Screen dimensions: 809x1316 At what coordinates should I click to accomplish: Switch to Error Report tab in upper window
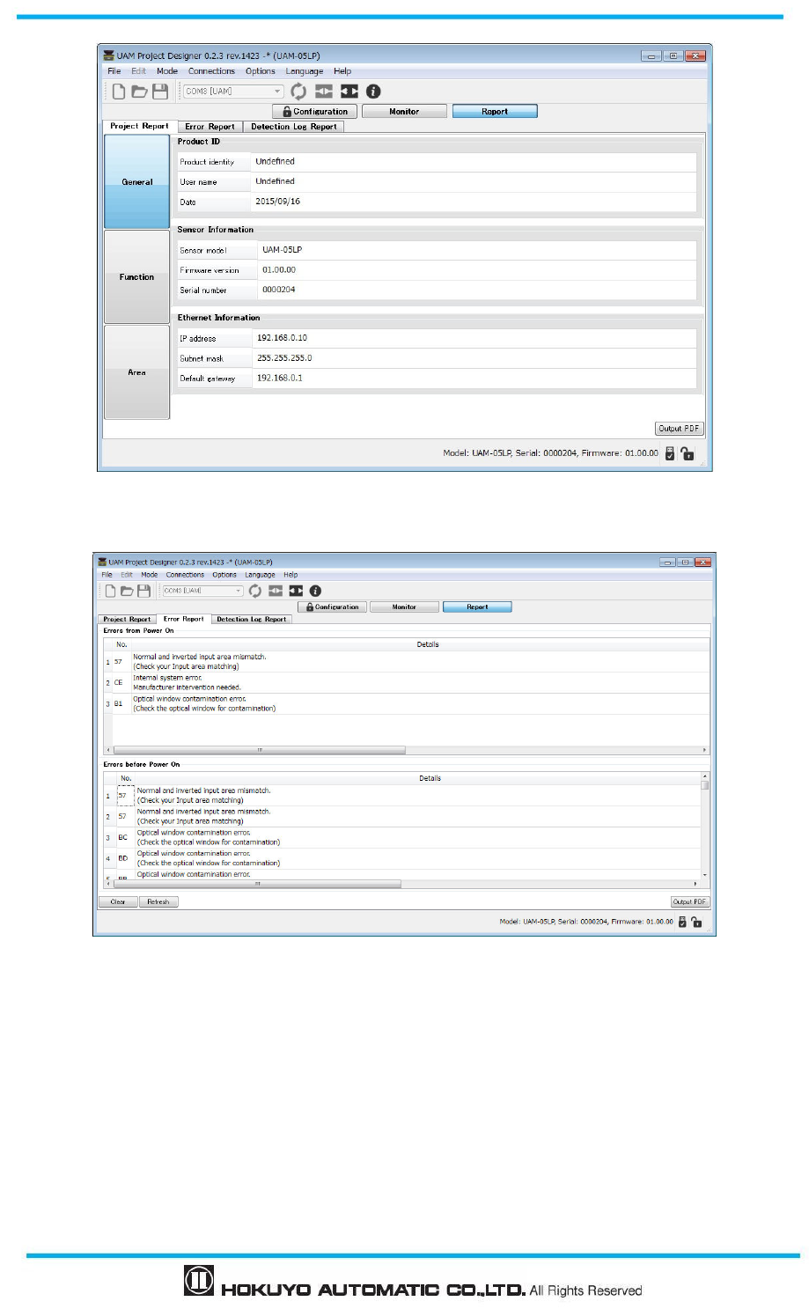coord(210,127)
